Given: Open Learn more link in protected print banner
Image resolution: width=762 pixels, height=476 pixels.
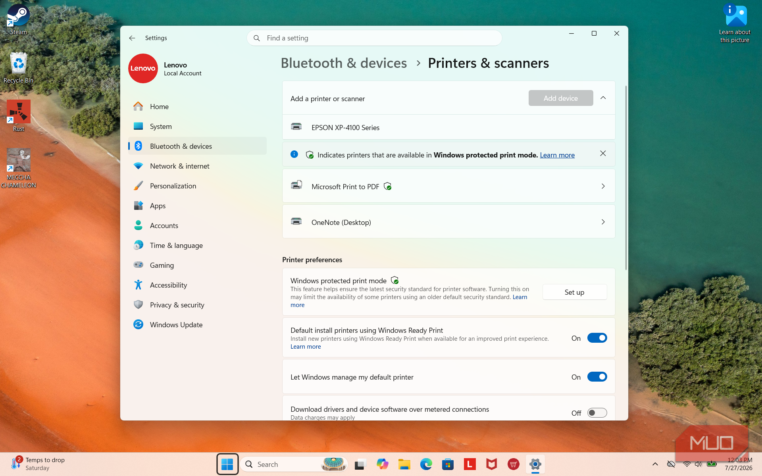Looking at the screenshot, I should (557, 155).
